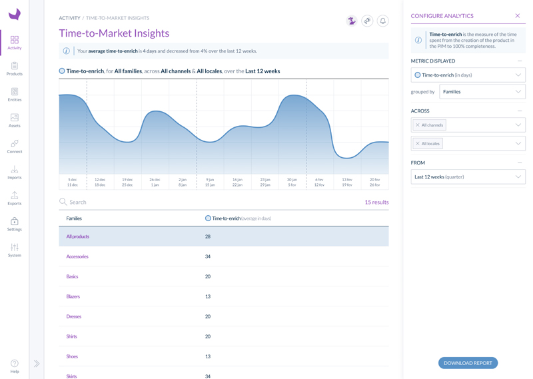Click the 9 jan 15 jan chart label

(x=210, y=183)
